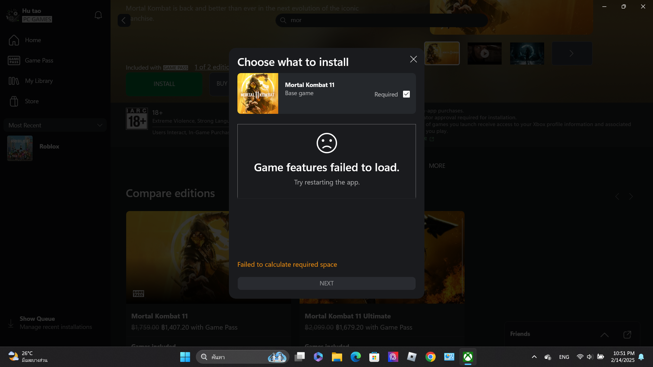The height and width of the screenshot is (367, 653).
Task: Open the Windows Start menu
Action: [x=185, y=357]
